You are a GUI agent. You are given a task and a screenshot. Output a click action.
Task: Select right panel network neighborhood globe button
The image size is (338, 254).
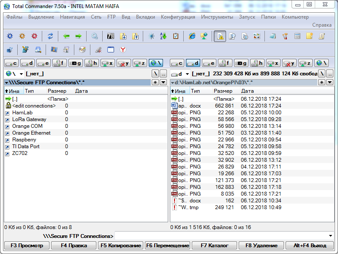click(x=322, y=63)
